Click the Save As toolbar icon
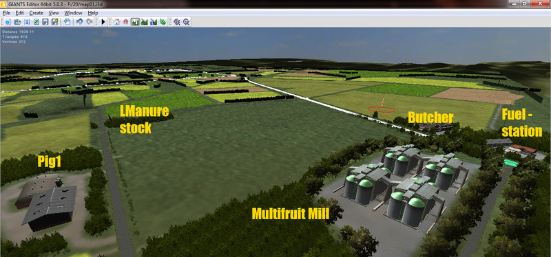 coord(54,22)
